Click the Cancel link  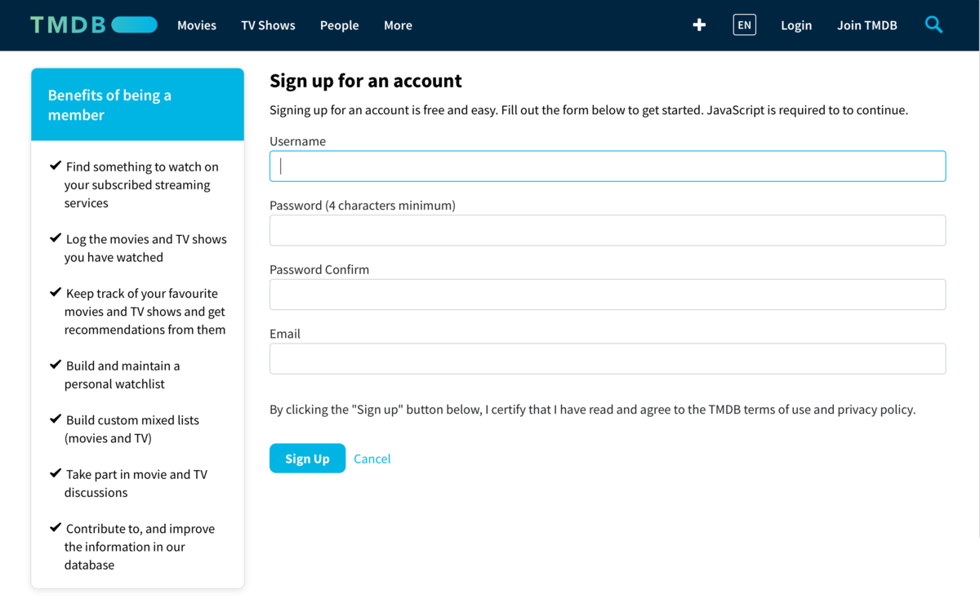click(x=372, y=459)
